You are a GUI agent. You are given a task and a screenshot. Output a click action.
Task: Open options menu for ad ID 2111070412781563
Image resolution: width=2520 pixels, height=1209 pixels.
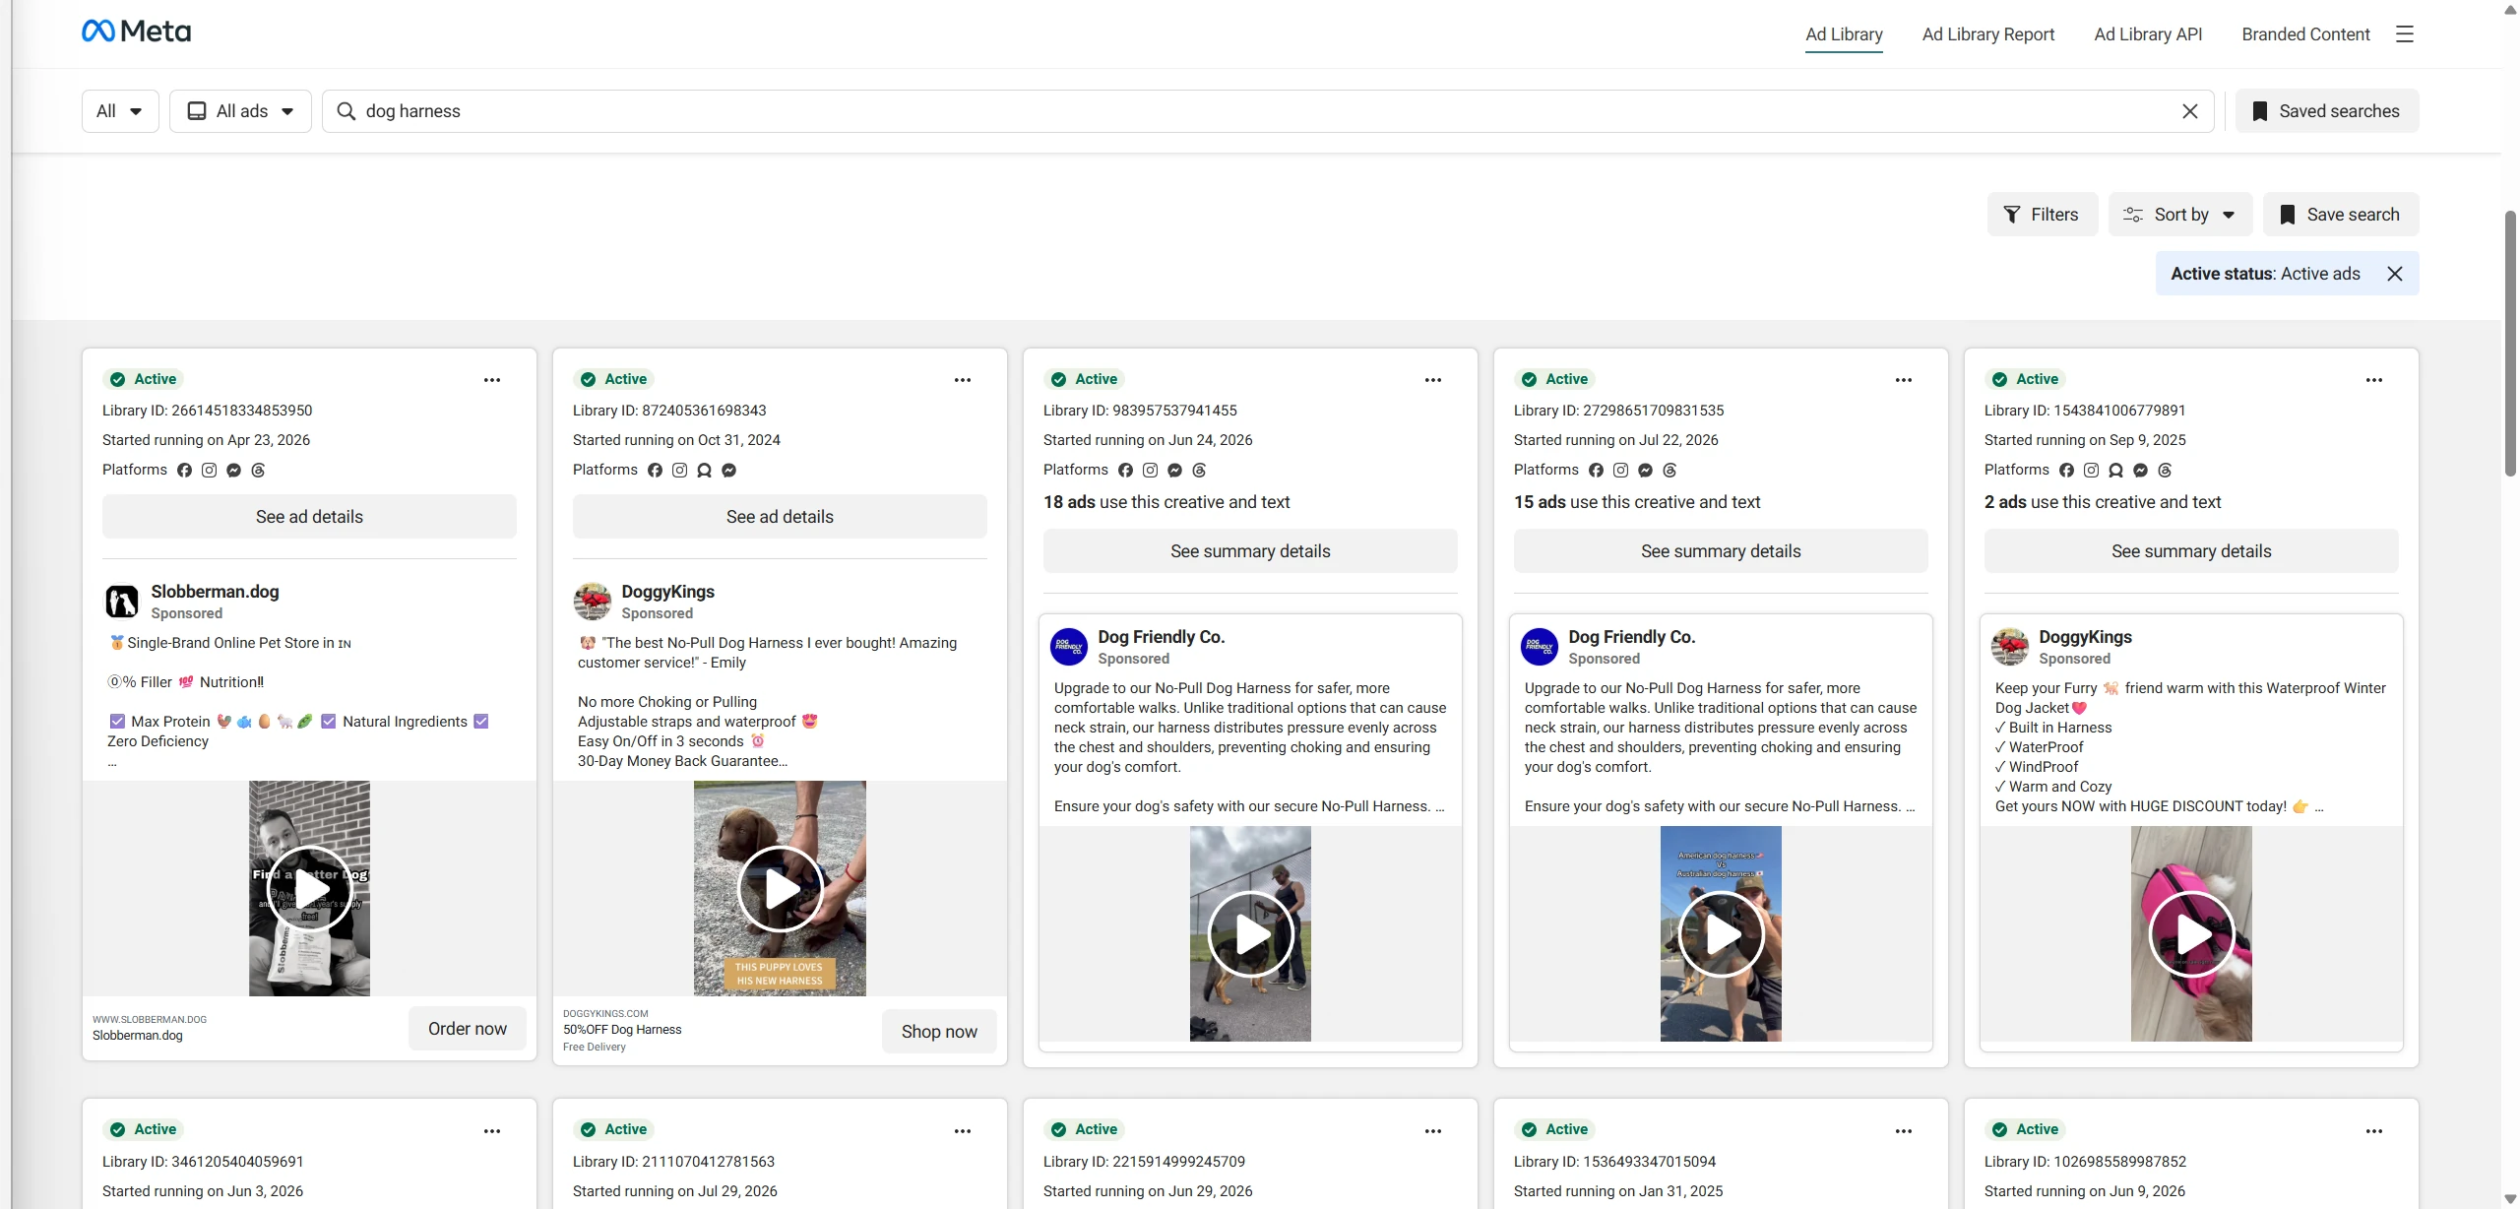tap(963, 1131)
